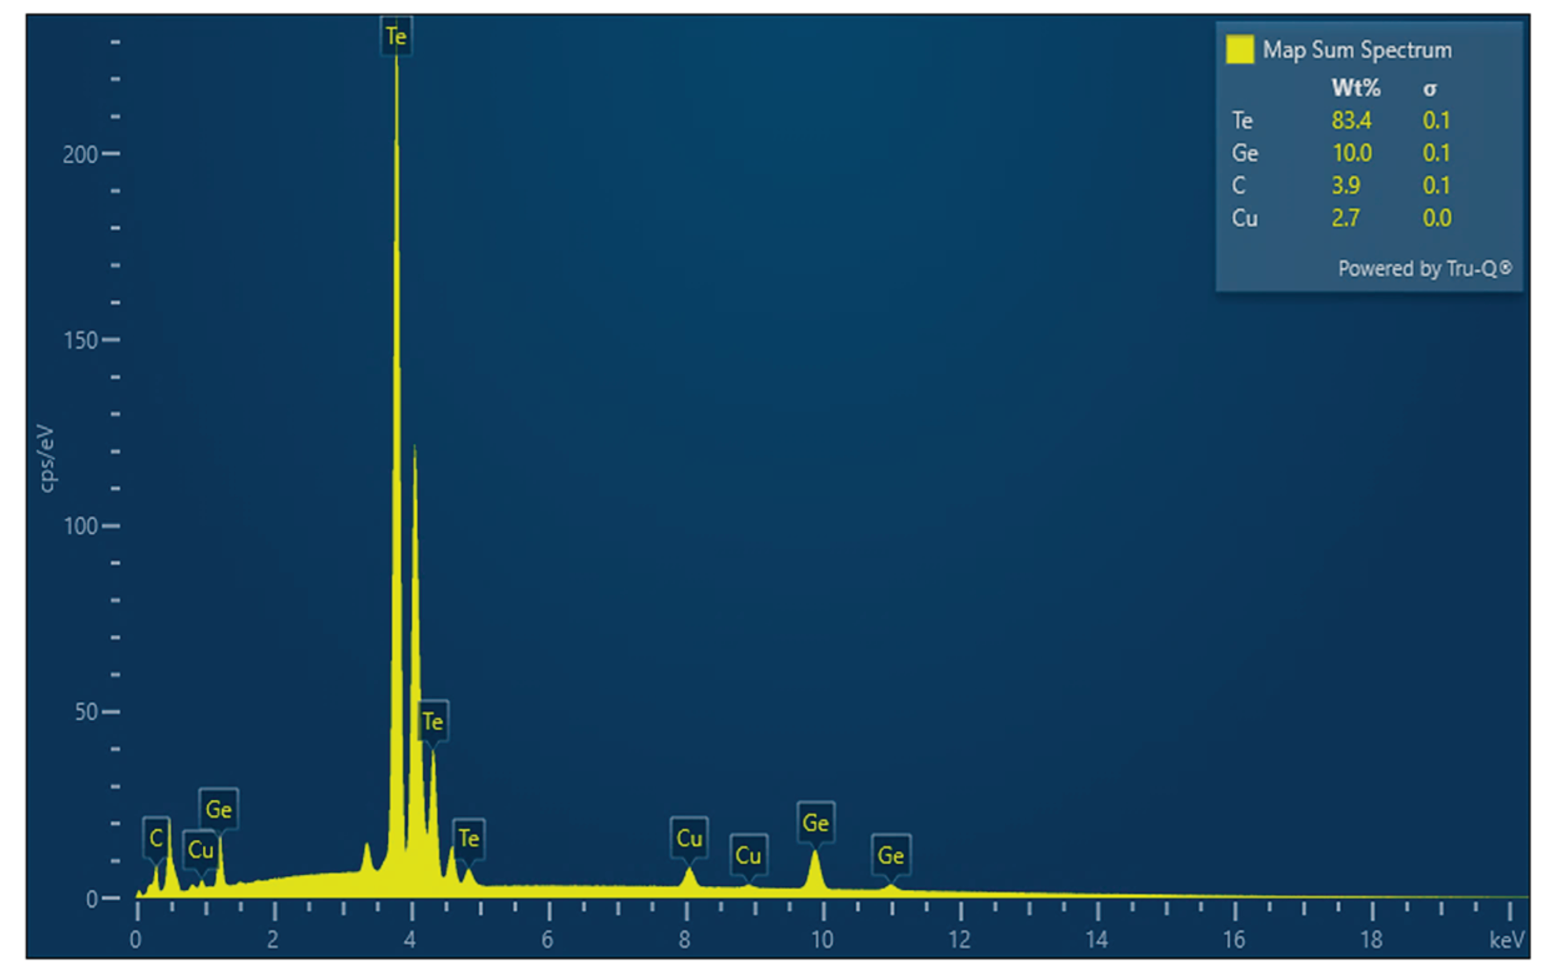Click the Ge label near 10 keV
1550x978 pixels.
(x=816, y=822)
